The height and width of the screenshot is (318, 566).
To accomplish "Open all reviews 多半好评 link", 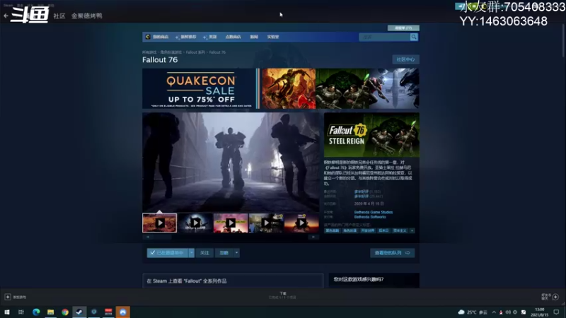I will click(362, 196).
